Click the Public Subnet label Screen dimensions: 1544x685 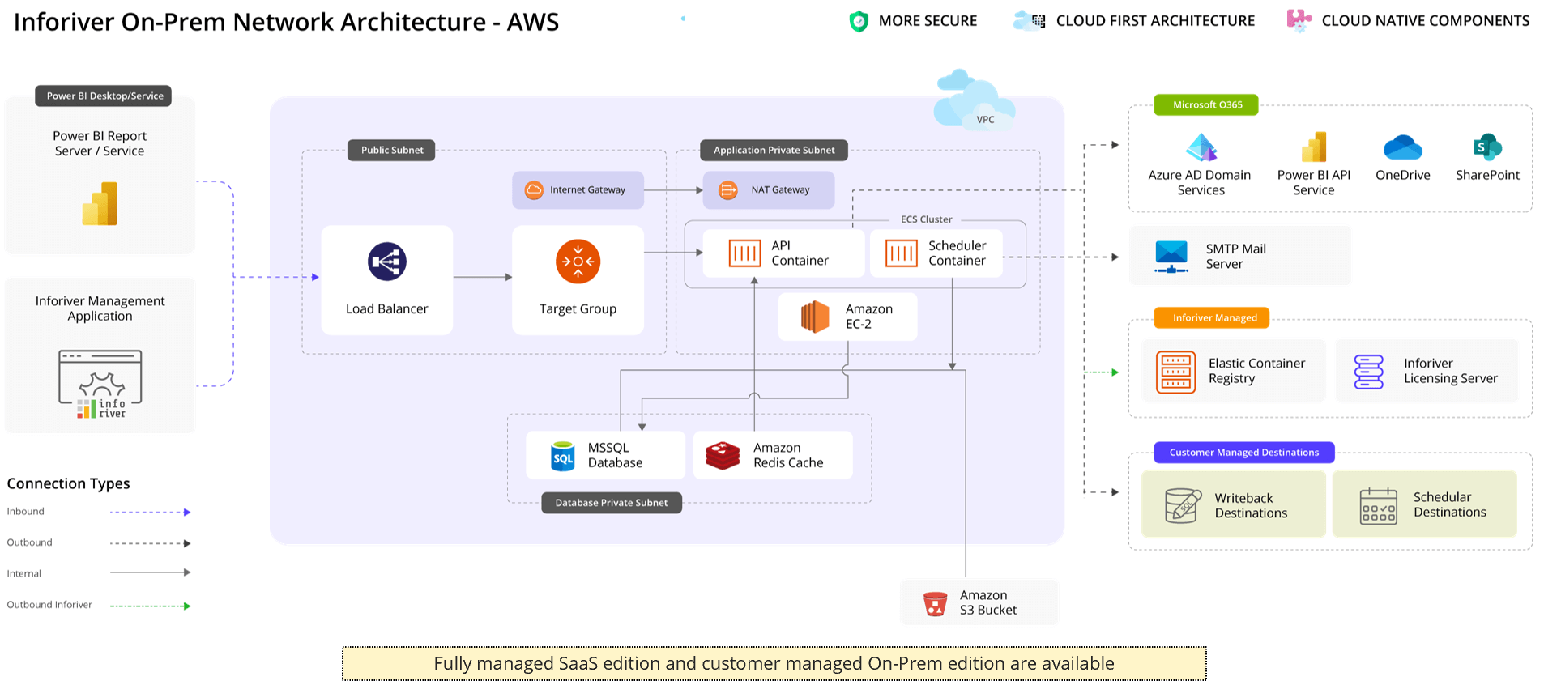(392, 150)
